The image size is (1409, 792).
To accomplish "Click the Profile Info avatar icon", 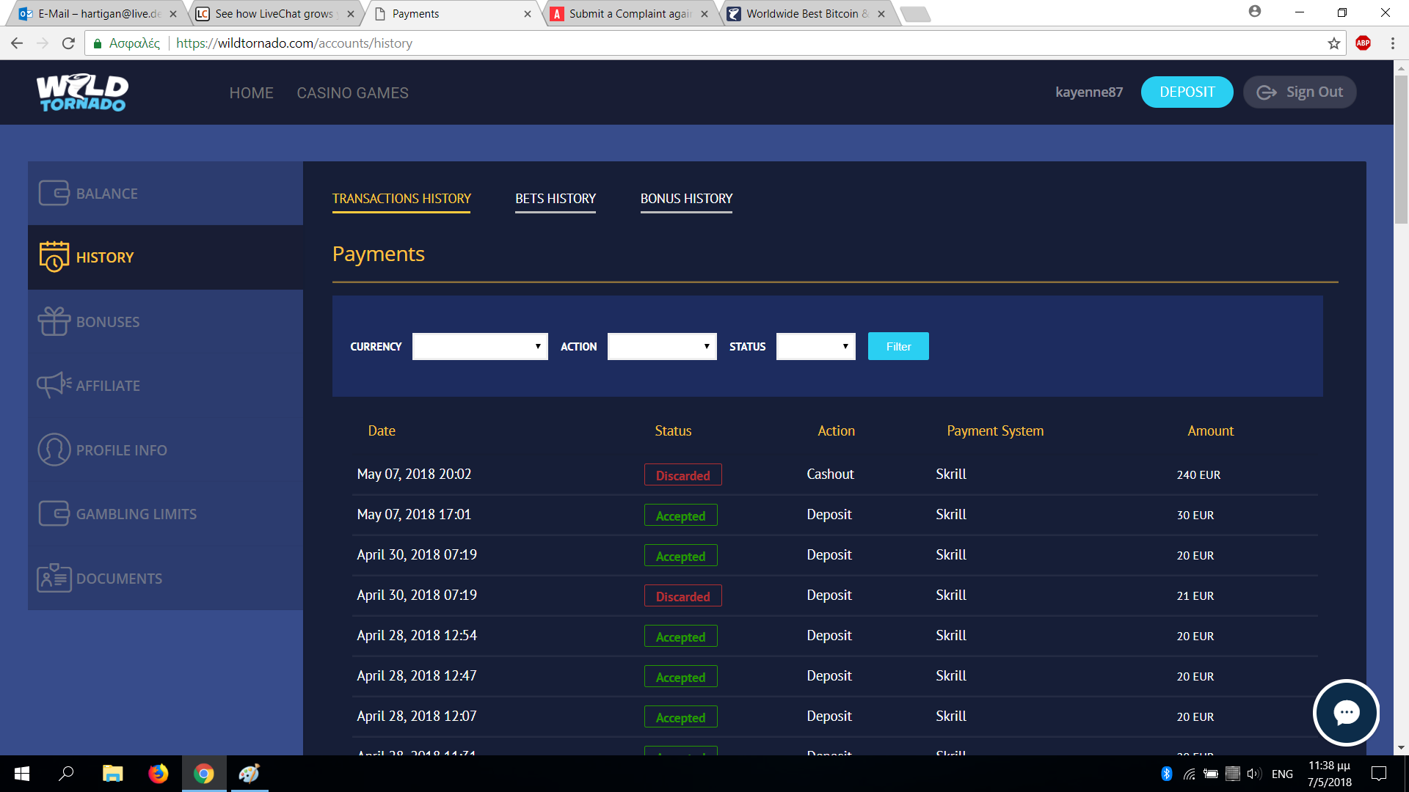I will coord(54,450).
